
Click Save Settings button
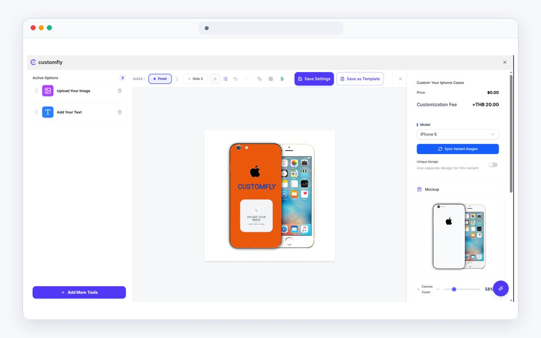pyautogui.click(x=314, y=79)
